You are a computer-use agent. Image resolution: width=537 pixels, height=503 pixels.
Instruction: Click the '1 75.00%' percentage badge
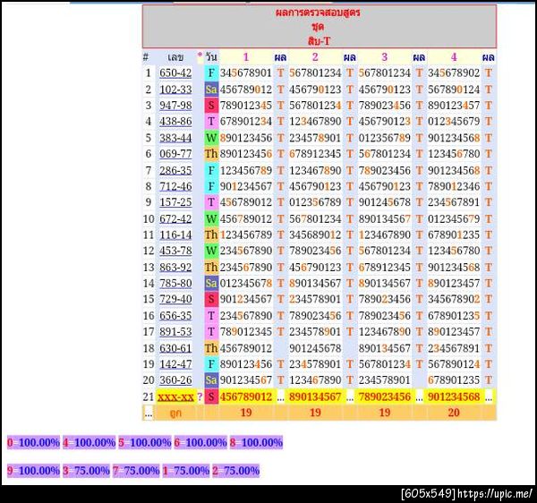[x=186, y=471]
